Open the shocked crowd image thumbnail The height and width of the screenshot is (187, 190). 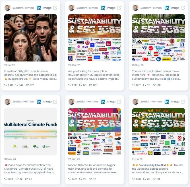30,38
